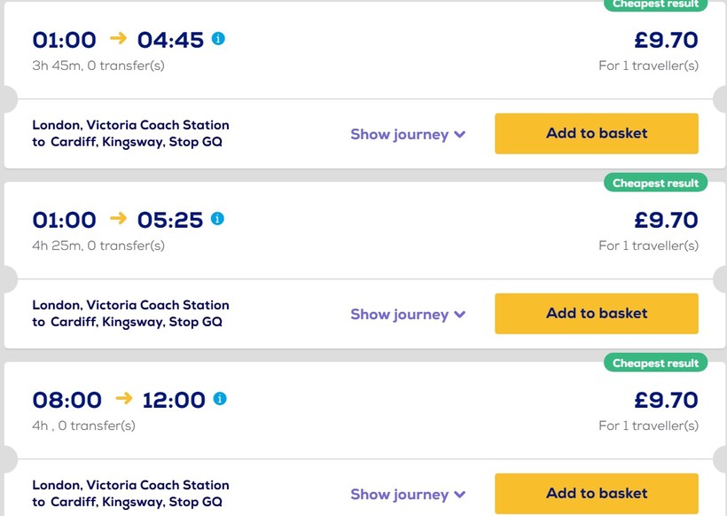Click the £9.70 price on the 08:00 journey
The height and width of the screenshot is (516, 727).
tap(666, 400)
